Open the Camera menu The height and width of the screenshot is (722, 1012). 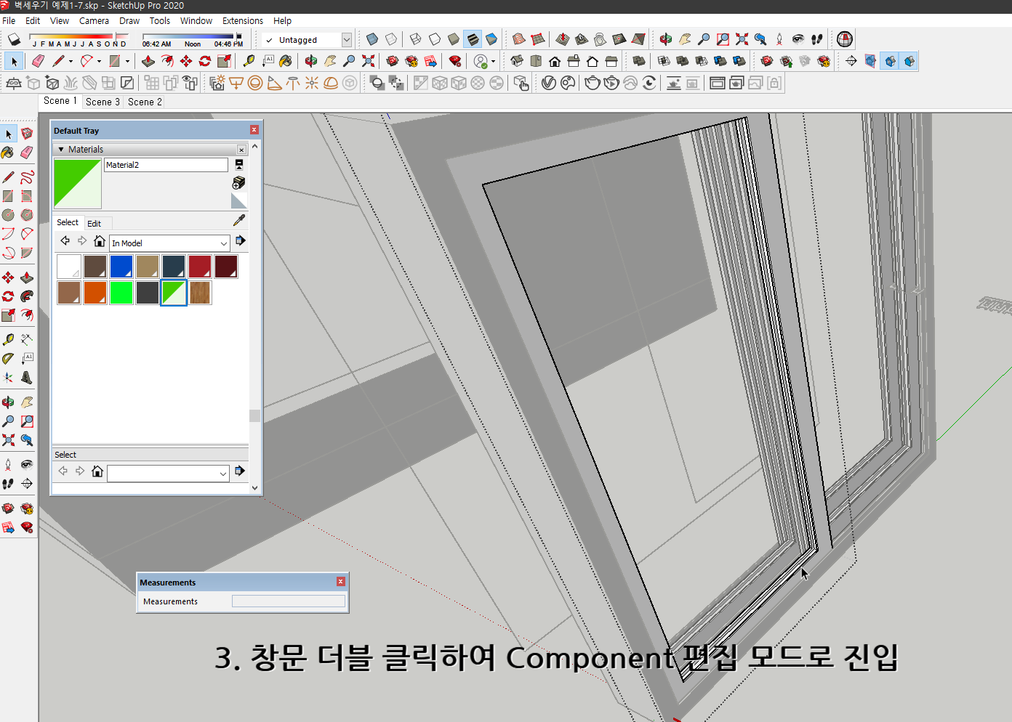click(94, 20)
